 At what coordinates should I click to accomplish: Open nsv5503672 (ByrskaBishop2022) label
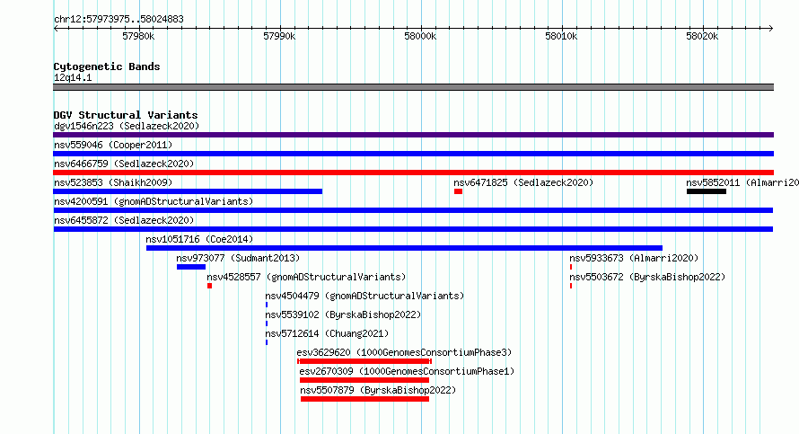coord(647,277)
